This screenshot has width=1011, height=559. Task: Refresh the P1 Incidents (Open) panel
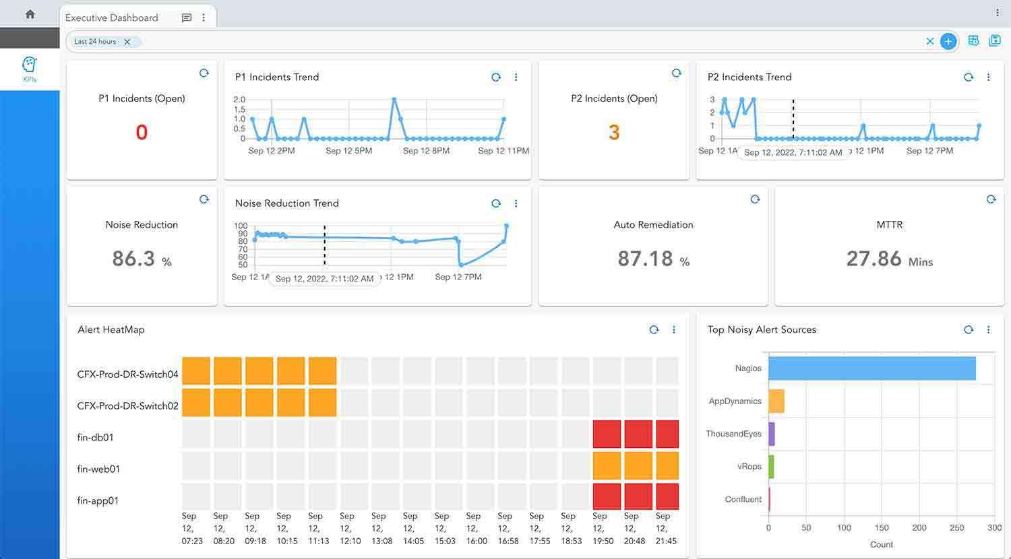[x=204, y=73]
